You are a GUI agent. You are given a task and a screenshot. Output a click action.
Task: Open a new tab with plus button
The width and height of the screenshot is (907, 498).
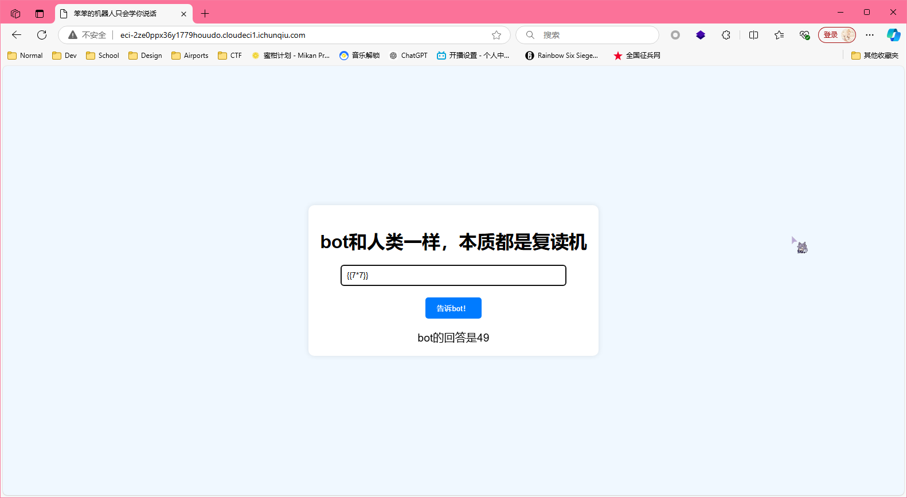(205, 13)
